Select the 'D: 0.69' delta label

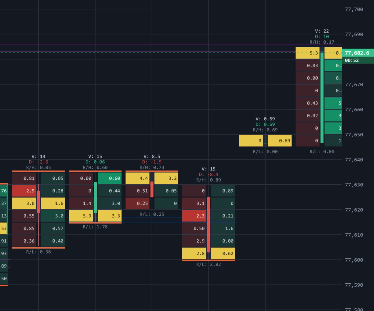(x=265, y=124)
